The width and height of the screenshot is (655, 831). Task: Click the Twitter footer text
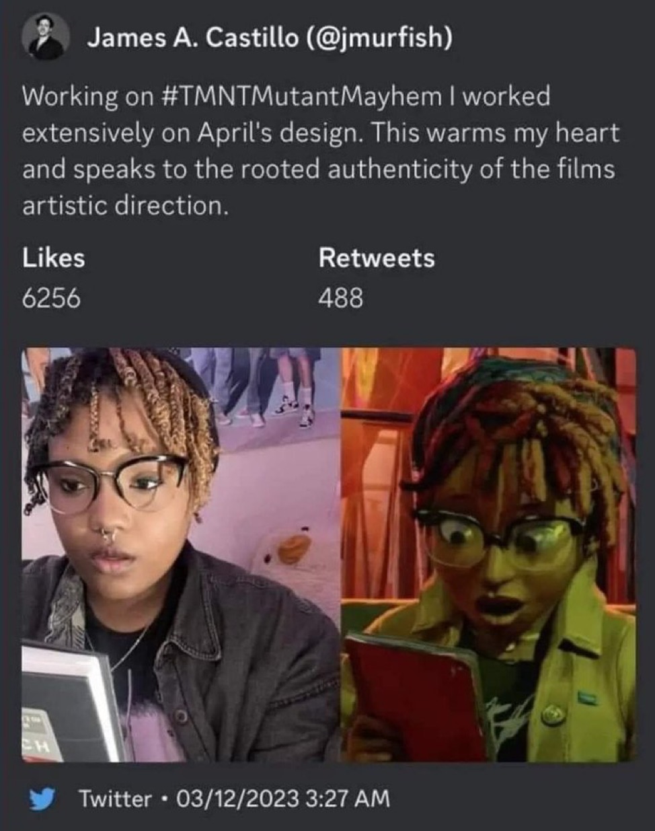click(115, 799)
